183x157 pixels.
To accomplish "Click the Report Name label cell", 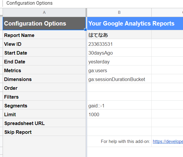I will (x=44, y=35).
